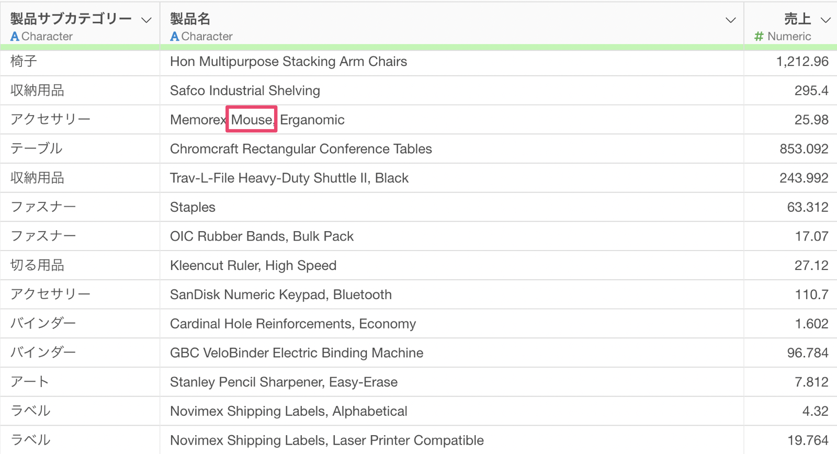This screenshot has height=454, width=837.
Task: Select Kleencut Ruler, High Speed cell
Action: pos(253,266)
